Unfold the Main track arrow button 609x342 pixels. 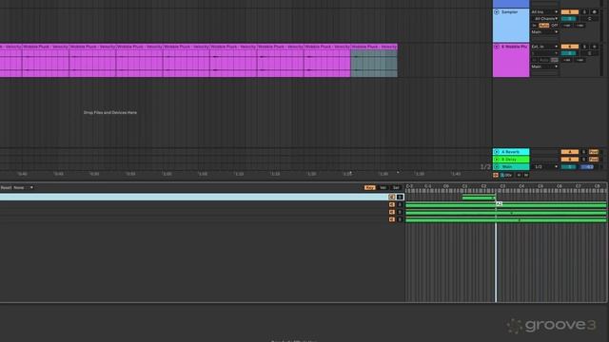[x=497, y=167]
